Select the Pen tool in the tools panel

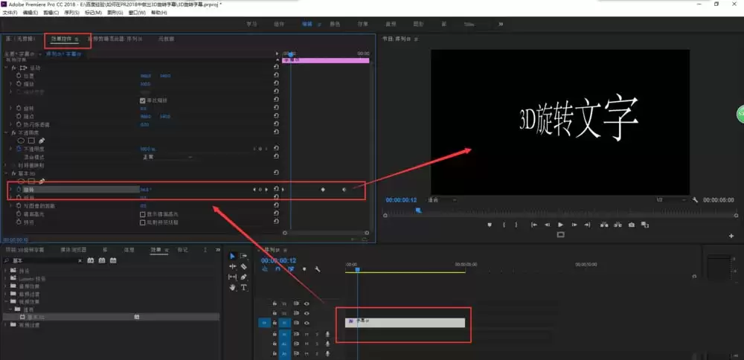243,277
